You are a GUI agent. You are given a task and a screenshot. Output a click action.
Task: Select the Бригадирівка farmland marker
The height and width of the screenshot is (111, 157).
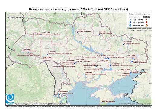124,44
